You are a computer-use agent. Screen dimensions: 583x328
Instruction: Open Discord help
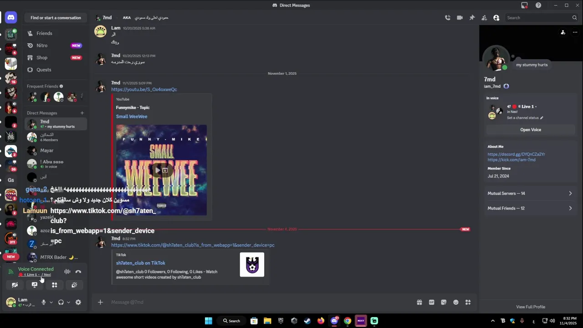[x=538, y=5]
